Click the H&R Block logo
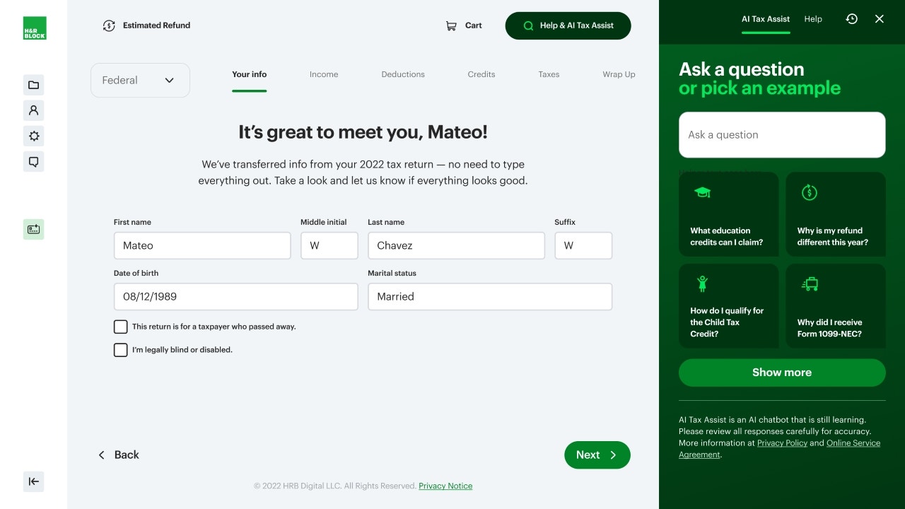The image size is (905, 509). click(34, 28)
